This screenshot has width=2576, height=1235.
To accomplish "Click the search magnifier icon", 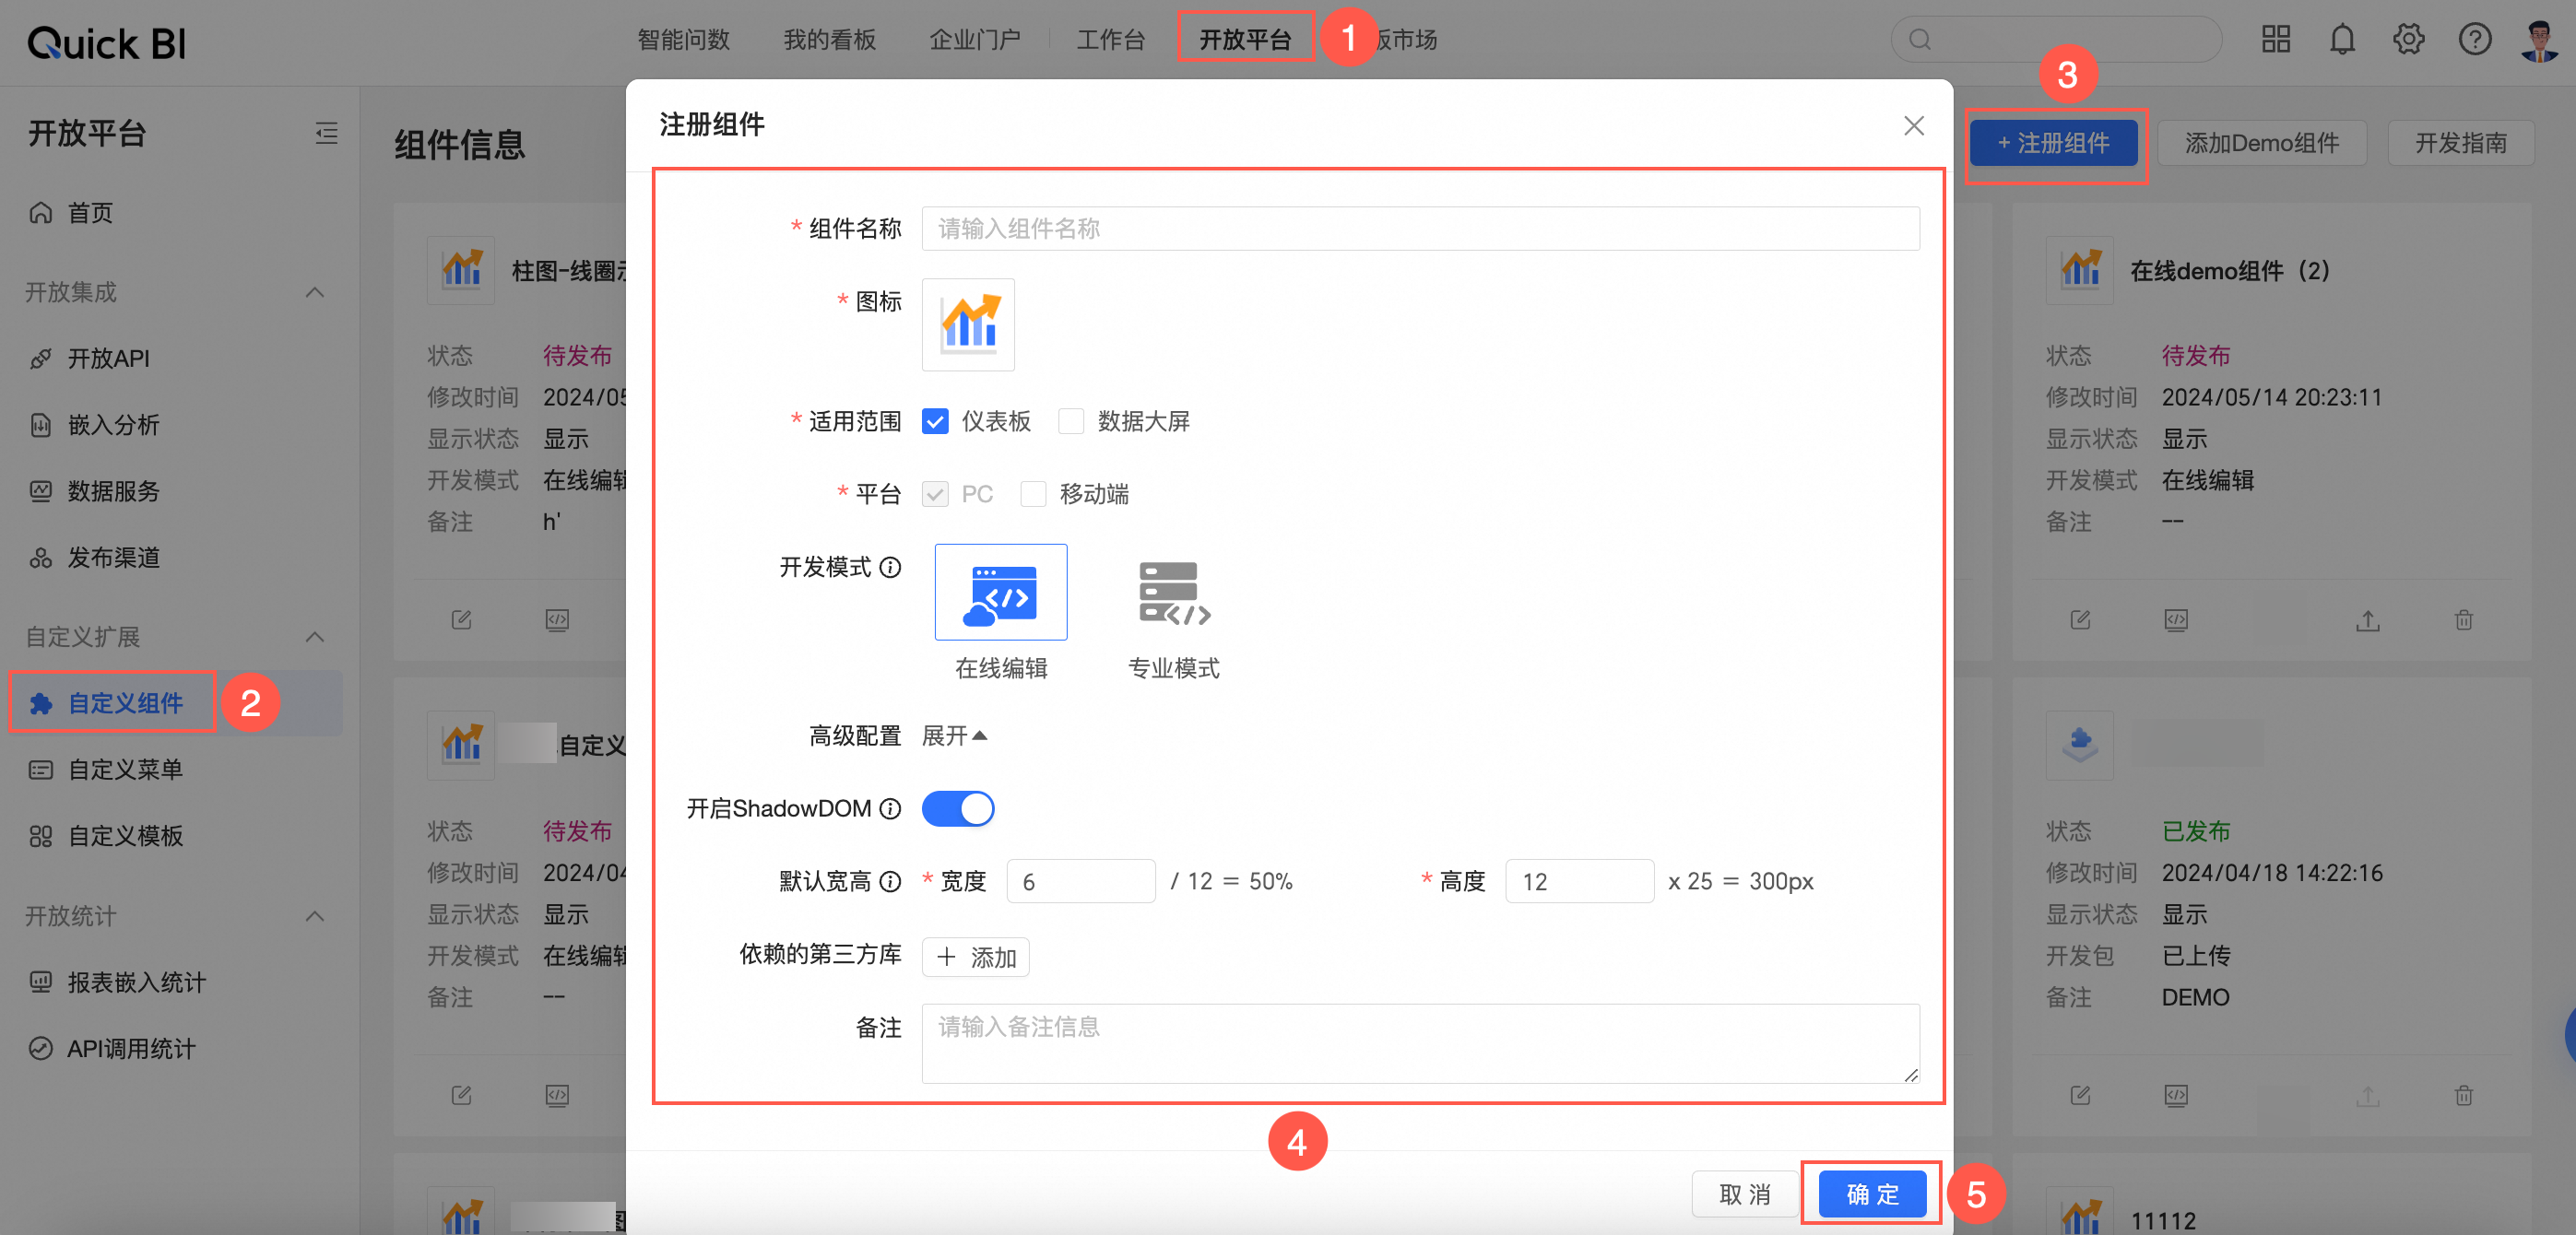I will tap(1919, 40).
